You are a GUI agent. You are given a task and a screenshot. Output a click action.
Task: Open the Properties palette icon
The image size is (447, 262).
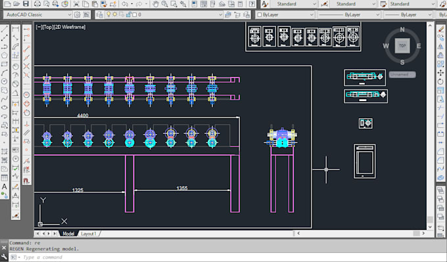coord(194,4)
